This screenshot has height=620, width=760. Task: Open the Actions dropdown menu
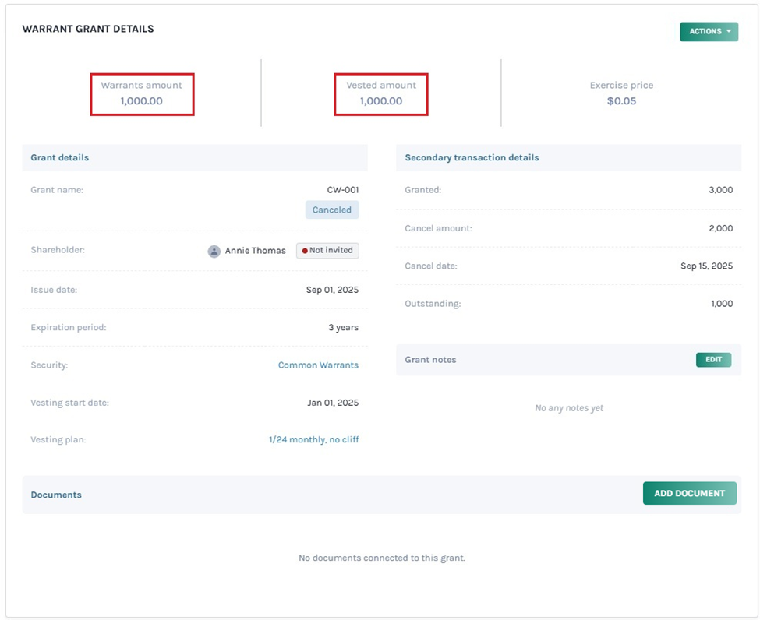(x=709, y=31)
